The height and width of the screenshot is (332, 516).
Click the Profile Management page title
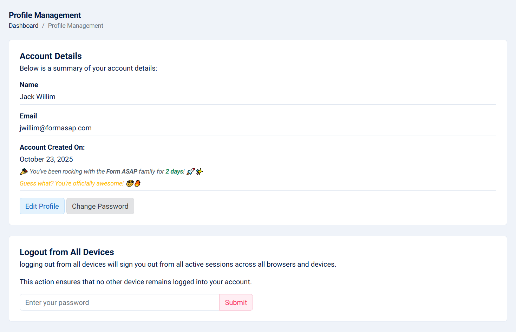point(45,15)
